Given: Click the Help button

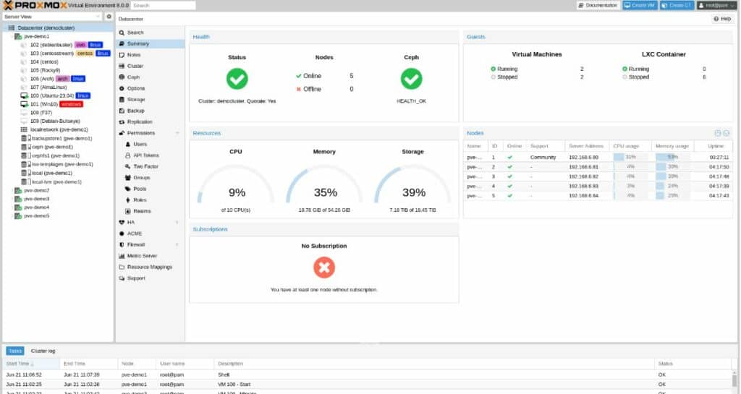Looking at the screenshot, I should click(723, 19).
